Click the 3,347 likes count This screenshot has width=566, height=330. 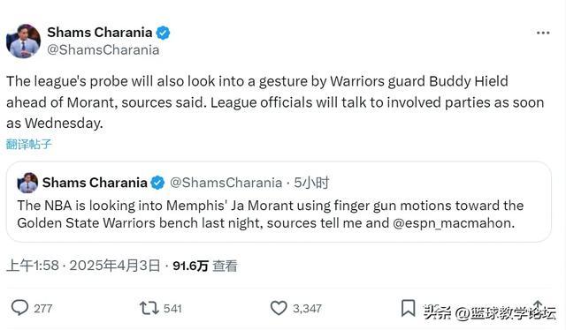pyautogui.click(x=307, y=309)
